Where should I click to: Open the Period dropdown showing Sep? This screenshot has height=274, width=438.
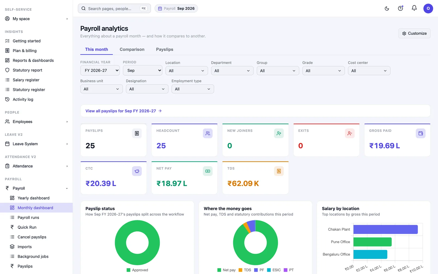tap(143, 70)
